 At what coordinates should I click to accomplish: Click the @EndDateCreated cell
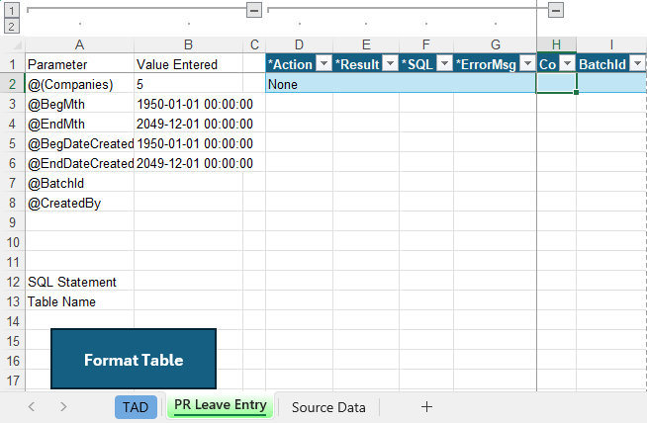click(79, 163)
